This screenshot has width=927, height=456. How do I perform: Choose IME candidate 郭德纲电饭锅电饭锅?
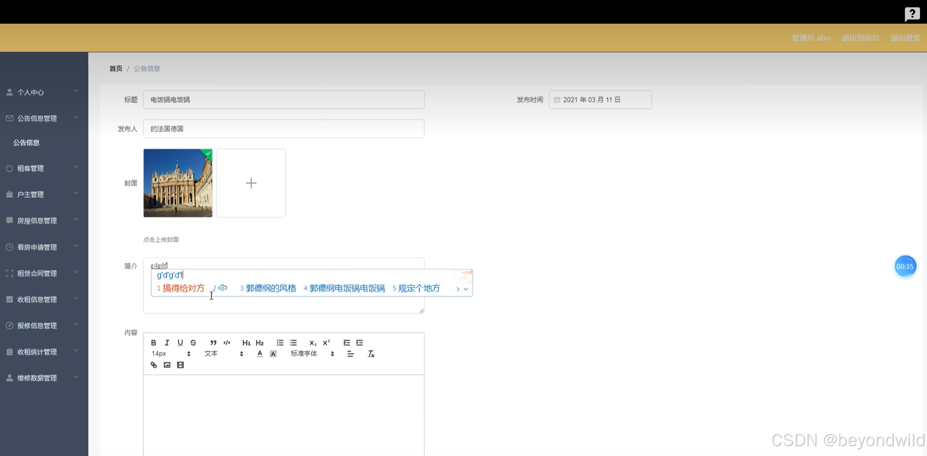344,288
